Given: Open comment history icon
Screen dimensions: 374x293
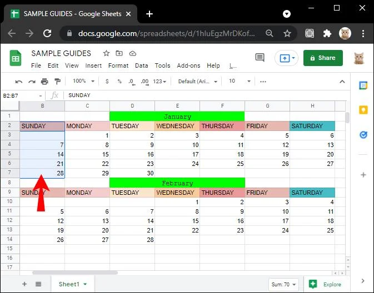Looking at the screenshot, I should pyautogui.click(x=260, y=57).
